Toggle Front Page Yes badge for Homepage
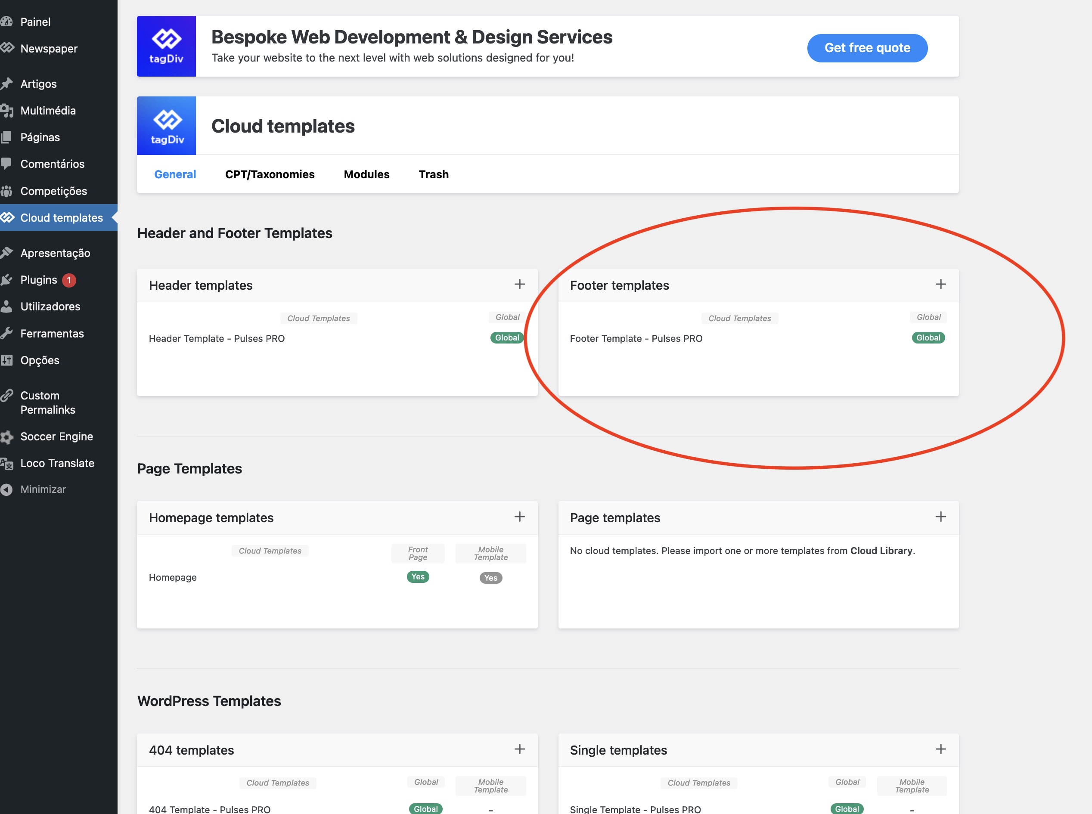The height and width of the screenshot is (814, 1092). 418,577
